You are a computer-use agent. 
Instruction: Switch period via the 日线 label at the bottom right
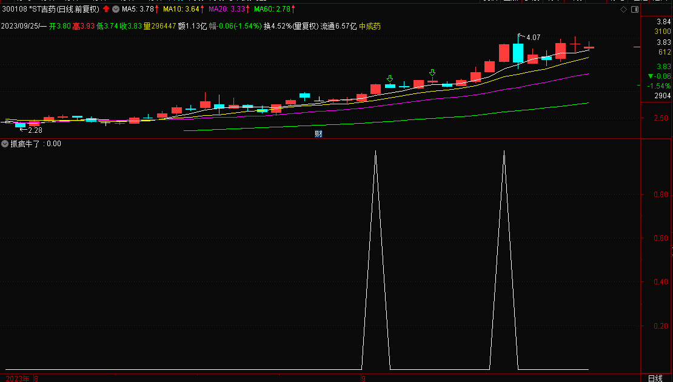point(655,378)
